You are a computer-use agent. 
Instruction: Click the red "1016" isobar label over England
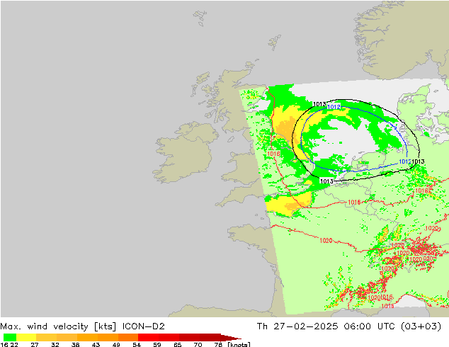click(x=273, y=154)
